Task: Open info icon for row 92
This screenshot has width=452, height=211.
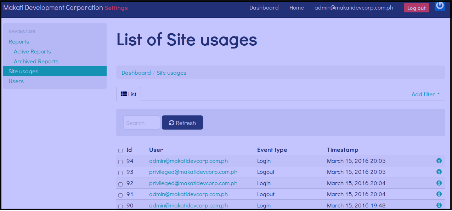Action: pyautogui.click(x=439, y=183)
